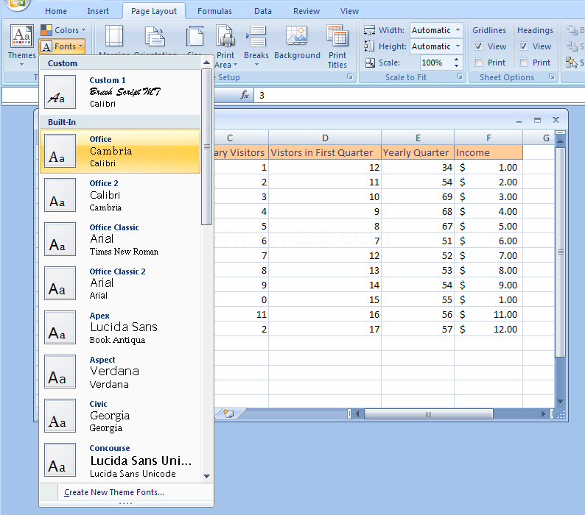This screenshot has width=585, height=515.
Task: Open the Breaks dropdown arrow
Action: coord(256,65)
